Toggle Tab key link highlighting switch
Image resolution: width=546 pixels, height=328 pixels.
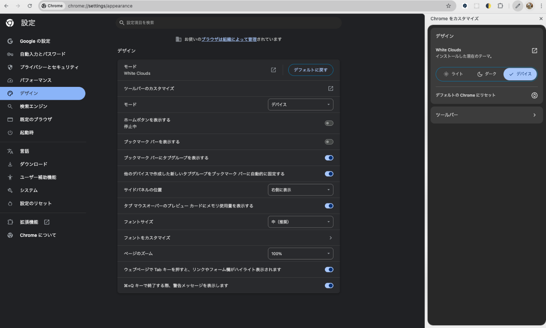329,270
